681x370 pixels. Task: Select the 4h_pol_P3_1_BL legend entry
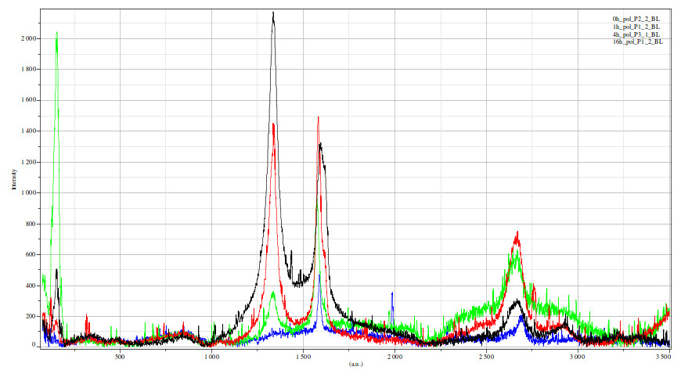click(x=636, y=34)
